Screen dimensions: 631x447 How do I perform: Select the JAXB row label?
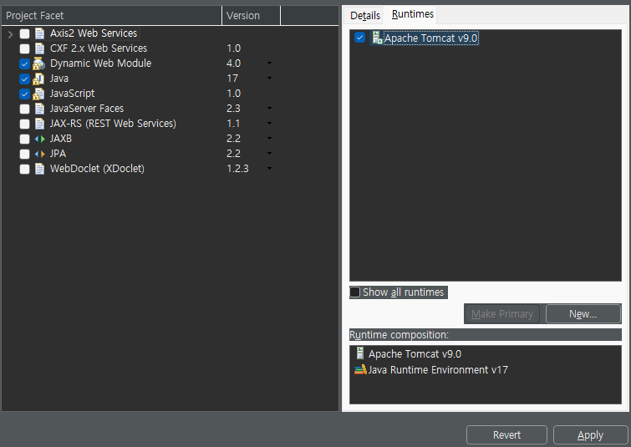click(61, 139)
